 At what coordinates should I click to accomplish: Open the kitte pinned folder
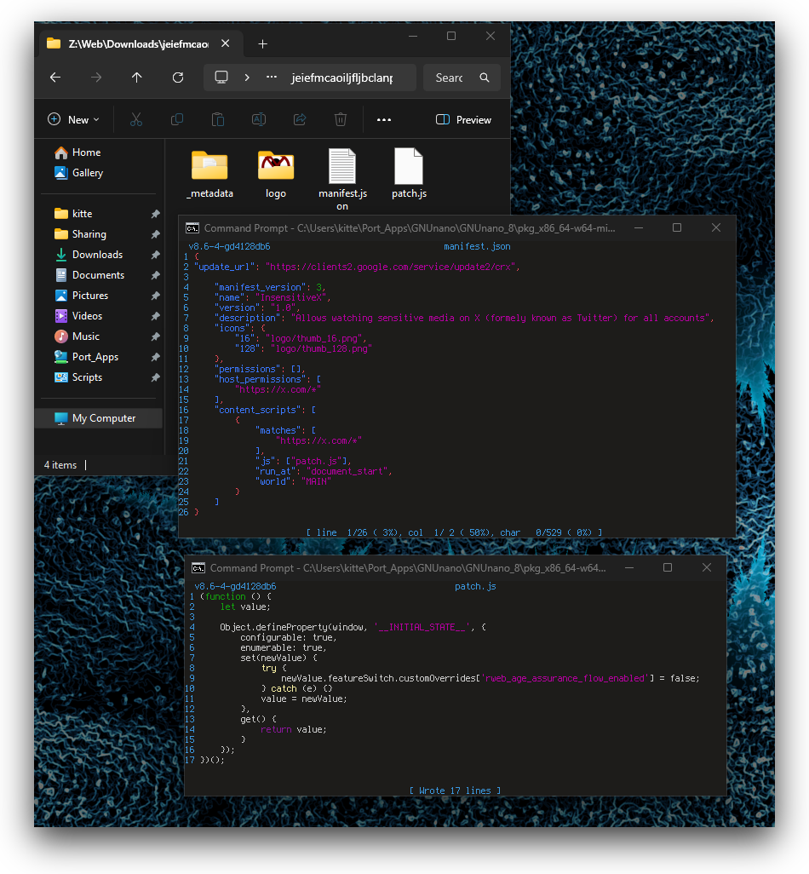(73, 214)
